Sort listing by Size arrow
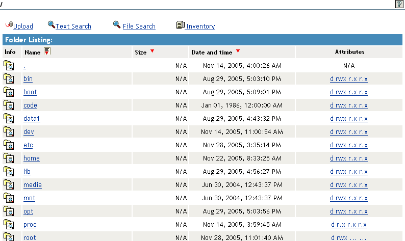405x241 pixels. 152,51
